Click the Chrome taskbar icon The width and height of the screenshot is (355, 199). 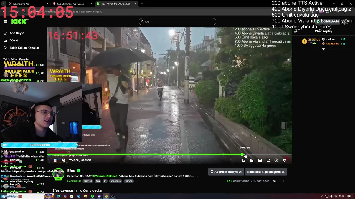(106, 196)
